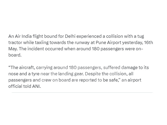Select the word "tug" ending the first line
167x125 pixels.
point(141,36)
